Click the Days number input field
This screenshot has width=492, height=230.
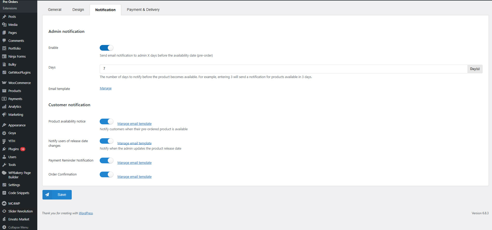pyautogui.click(x=283, y=69)
